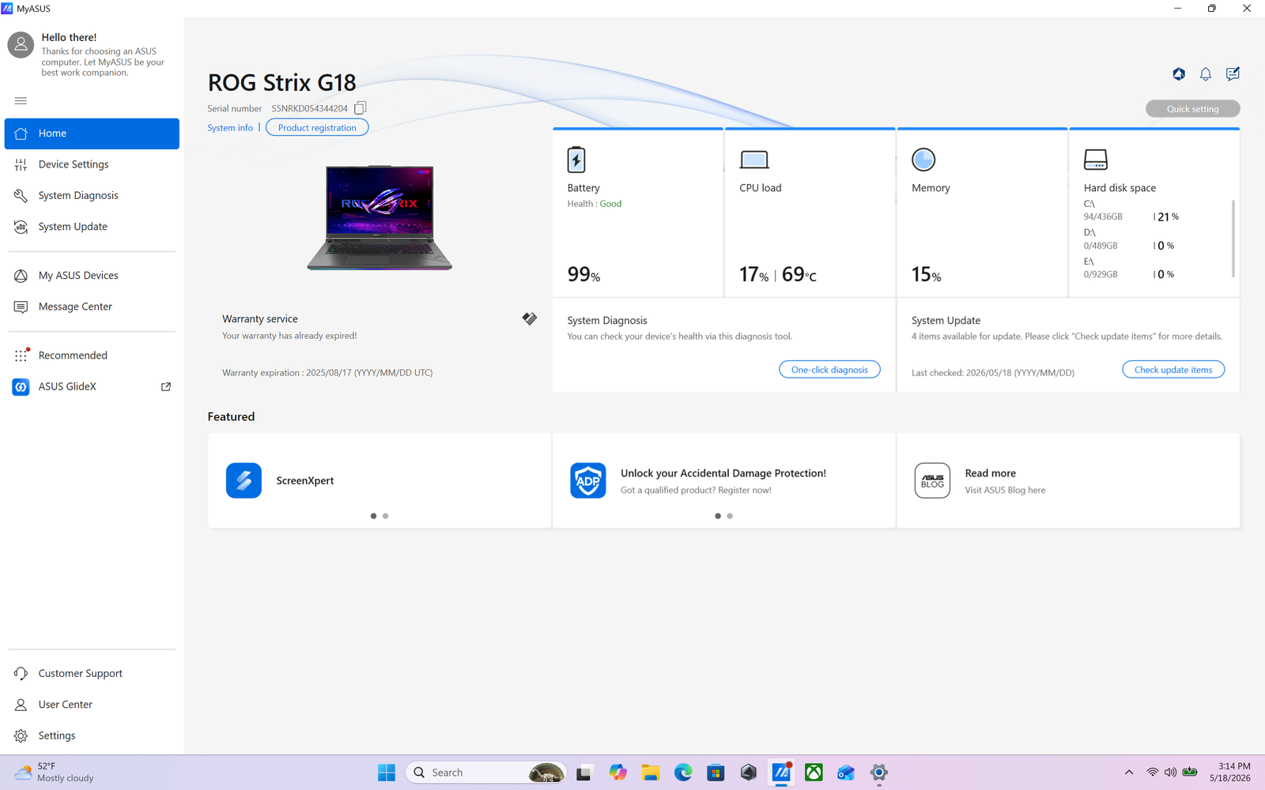Click the Battery status icon

pos(576,160)
